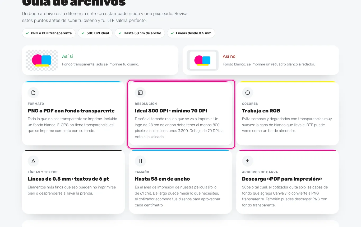
Task: Click the description starting 'Evita sombras y degradados'
Action: [287, 125]
